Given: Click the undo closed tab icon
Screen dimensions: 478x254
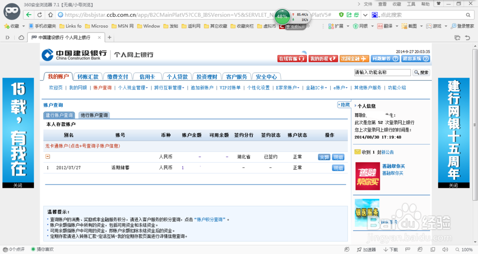Looking at the screenshot, I should coord(467,38).
